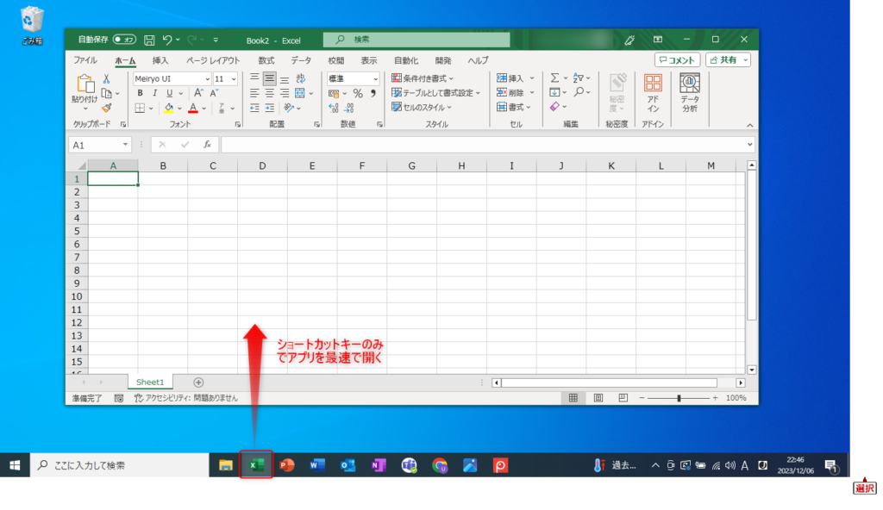
Task: Increase font size with the larger A icon
Action: pos(198,93)
